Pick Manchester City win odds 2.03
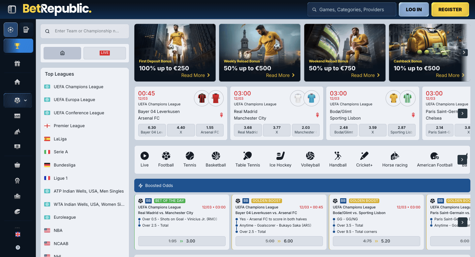 click(x=305, y=130)
